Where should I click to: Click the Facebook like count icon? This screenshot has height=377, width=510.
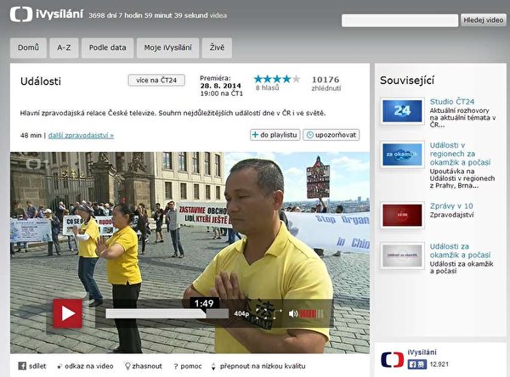[419, 363]
